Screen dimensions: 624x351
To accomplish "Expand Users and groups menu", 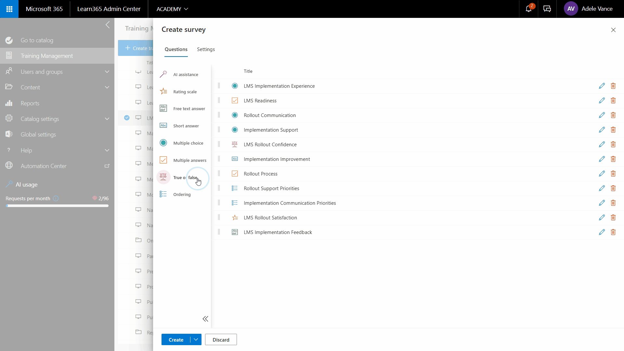I will click(x=107, y=71).
